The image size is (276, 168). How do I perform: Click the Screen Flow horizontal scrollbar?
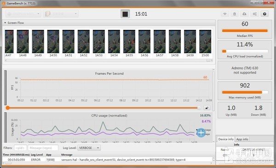point(109,60)
